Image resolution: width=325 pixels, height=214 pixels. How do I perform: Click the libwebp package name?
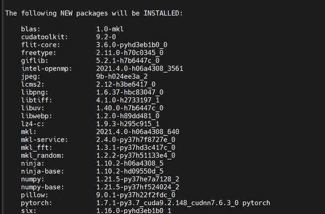[x=36, y=116]
